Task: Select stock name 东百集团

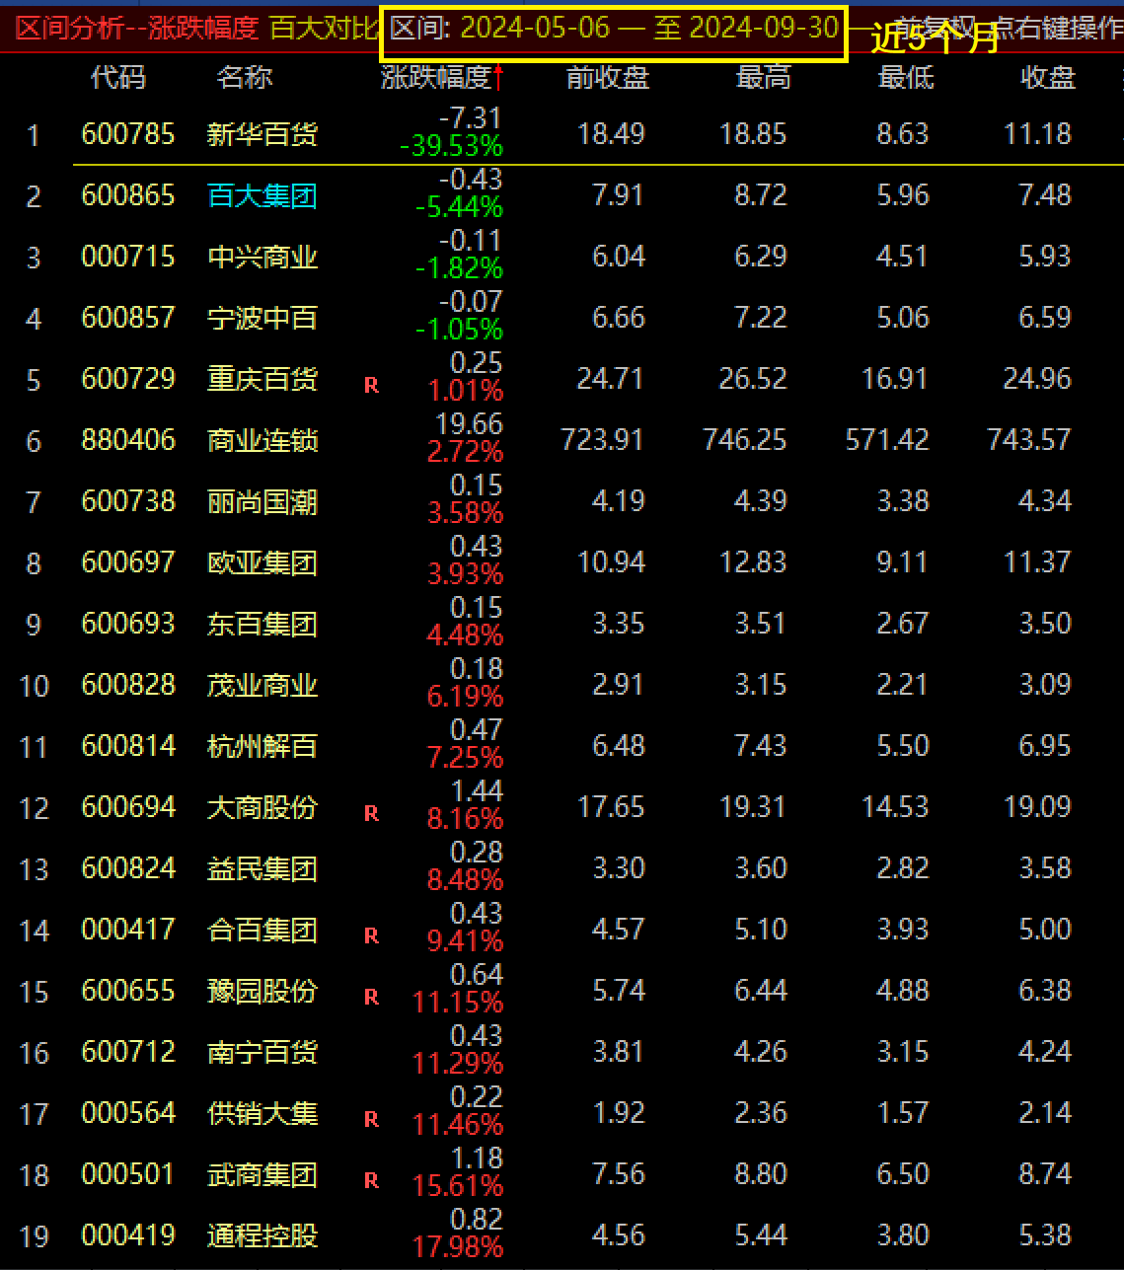Action: point(262,624)
